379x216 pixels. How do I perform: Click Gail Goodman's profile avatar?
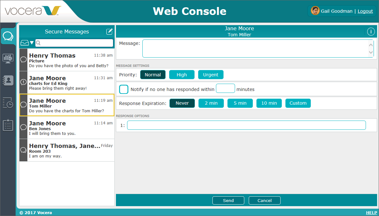point(315,11)
